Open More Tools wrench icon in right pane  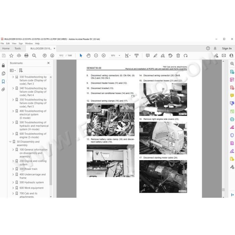pos(232,167)
